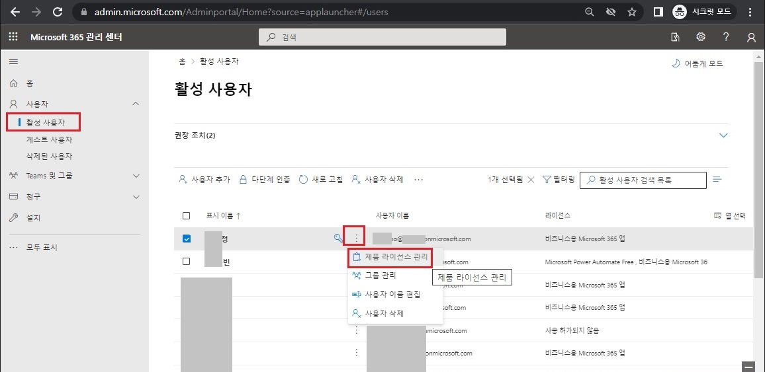
Task: Open three-dot menu on 사용 허가되지 않음 row
Action: click(x=357, y=330)
